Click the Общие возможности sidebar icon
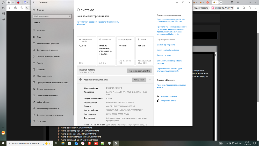 (x=34, y=89)
